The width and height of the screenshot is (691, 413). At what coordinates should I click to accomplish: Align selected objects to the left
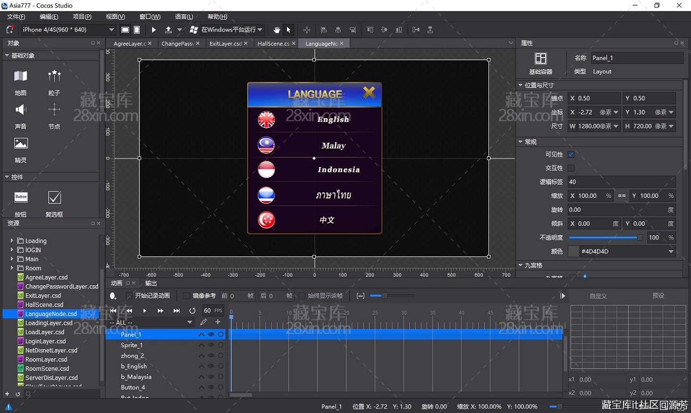[323, 30]
